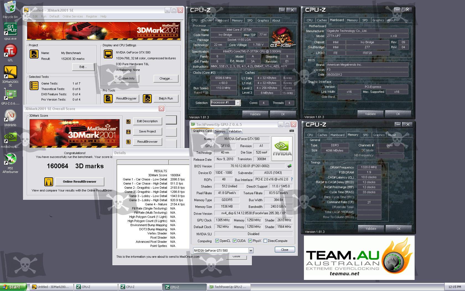Open the Run menu in 3DMark2001
This screenshot has width=465, height=291.
pyautogui.click(x=44, y=16)
